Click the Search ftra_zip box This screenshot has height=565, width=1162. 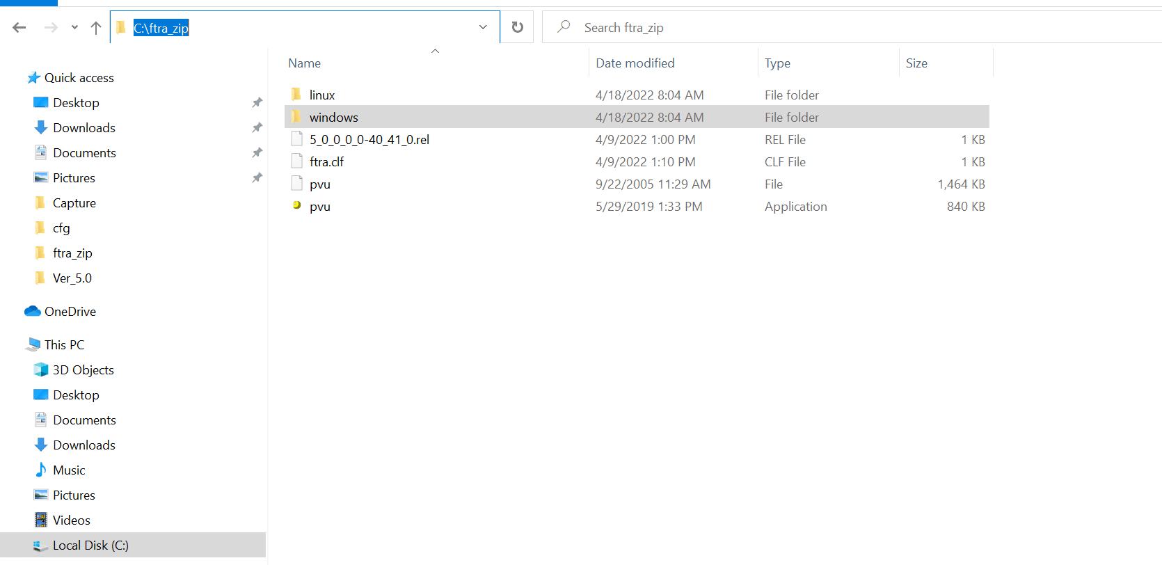pyautogui.click(x=852, y=27)
